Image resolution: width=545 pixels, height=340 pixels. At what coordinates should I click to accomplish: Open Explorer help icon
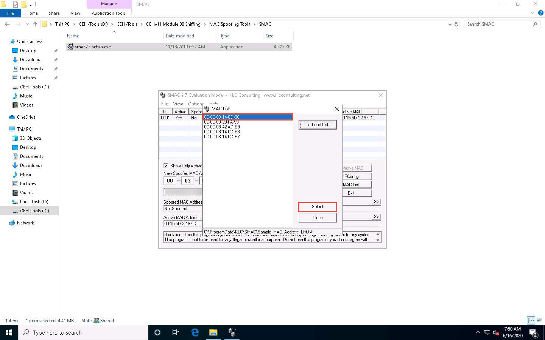pyautogui.click(x=541, y=13)
